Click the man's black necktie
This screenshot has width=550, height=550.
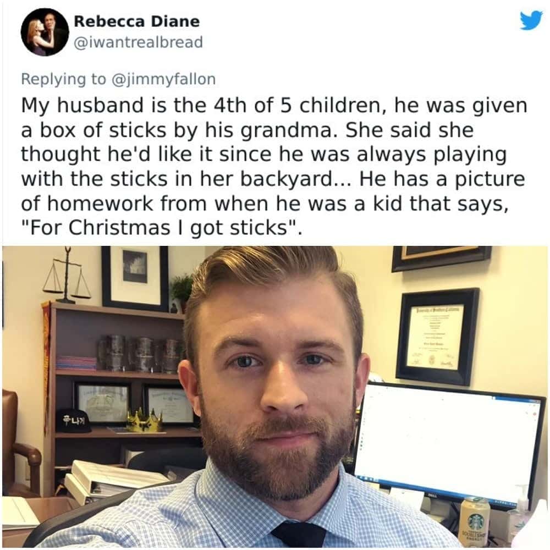(299, 534)
